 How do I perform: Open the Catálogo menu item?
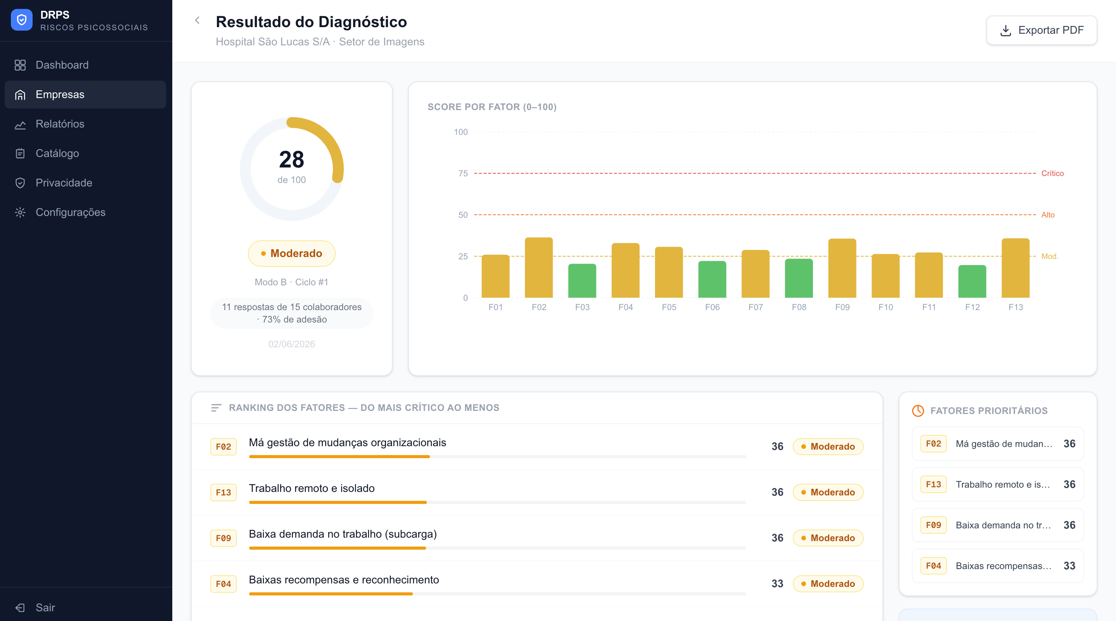(x=85, y=154)
